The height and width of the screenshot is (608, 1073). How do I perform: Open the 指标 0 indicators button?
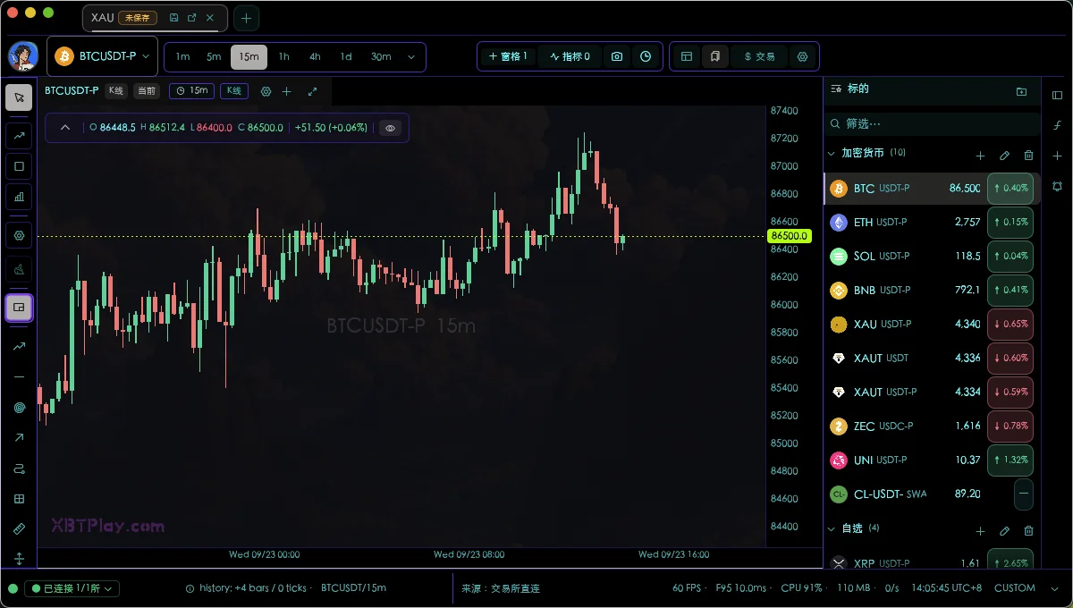click(570, 56)
